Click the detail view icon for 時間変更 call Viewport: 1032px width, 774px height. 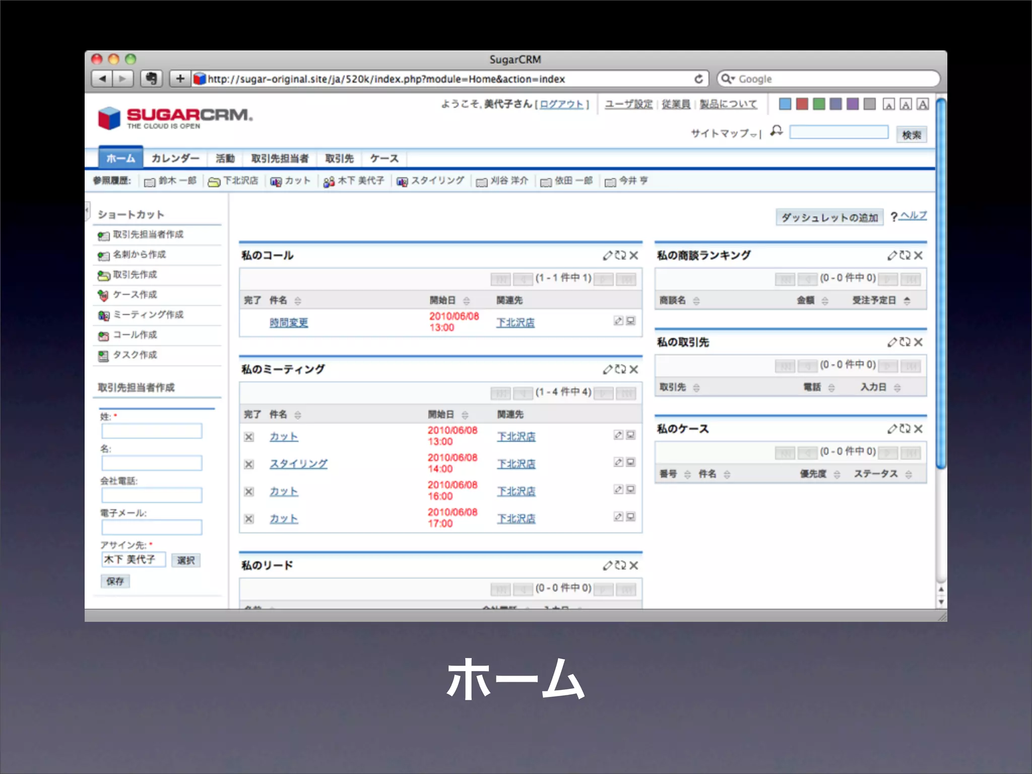pos(631,321)
